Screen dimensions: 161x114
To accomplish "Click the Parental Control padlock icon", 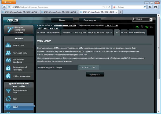I will (x=8, y=68).
